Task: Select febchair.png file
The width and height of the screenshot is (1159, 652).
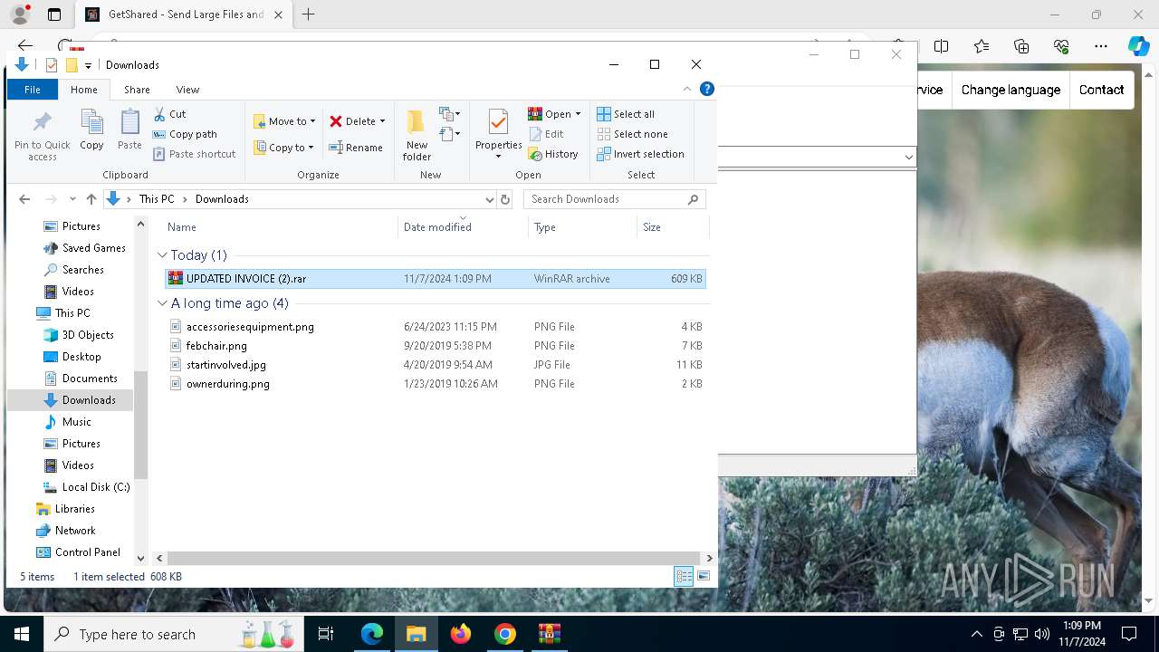Action: 435,346
